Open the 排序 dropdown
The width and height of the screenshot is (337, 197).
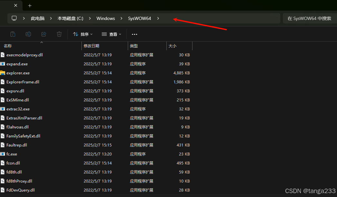pyautogui.click(x=83, y=34)
